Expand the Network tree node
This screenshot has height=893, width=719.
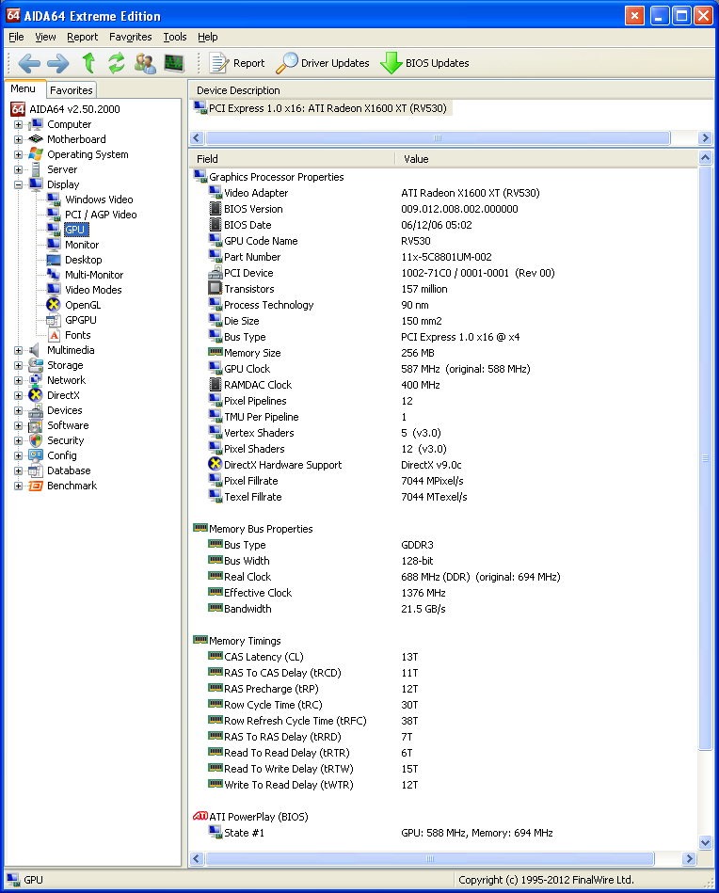click(x=18, y=380)
